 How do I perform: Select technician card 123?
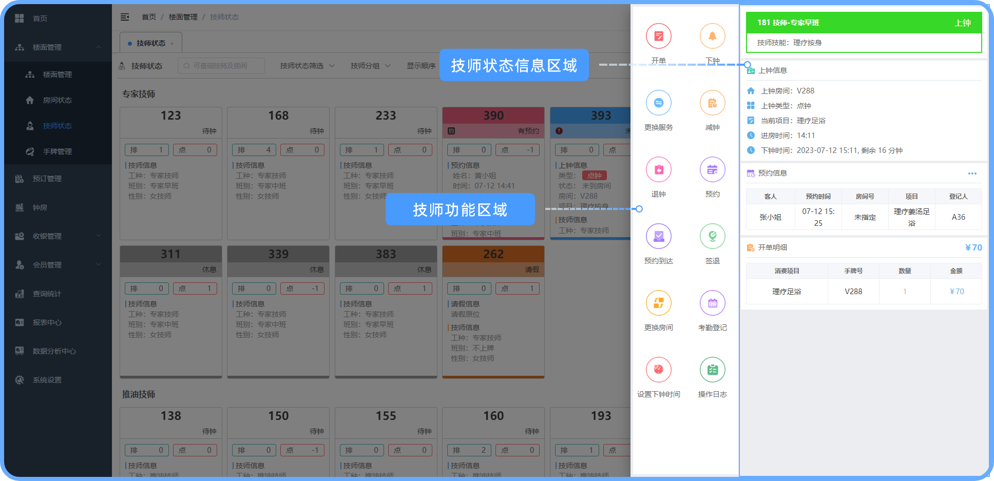(171, 174)
